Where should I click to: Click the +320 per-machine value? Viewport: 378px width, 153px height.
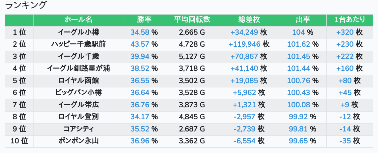click(345, 32)
